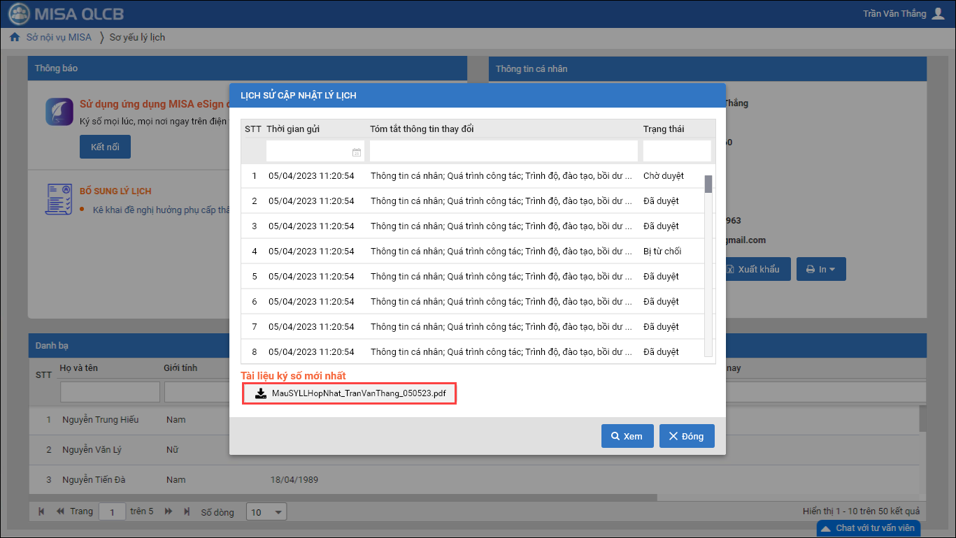
Task: Click Sở nội vụ MISA breadcrumb
Action: [59, 37]
